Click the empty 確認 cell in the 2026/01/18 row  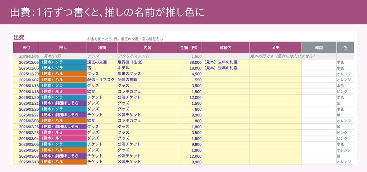coord(319,91)
